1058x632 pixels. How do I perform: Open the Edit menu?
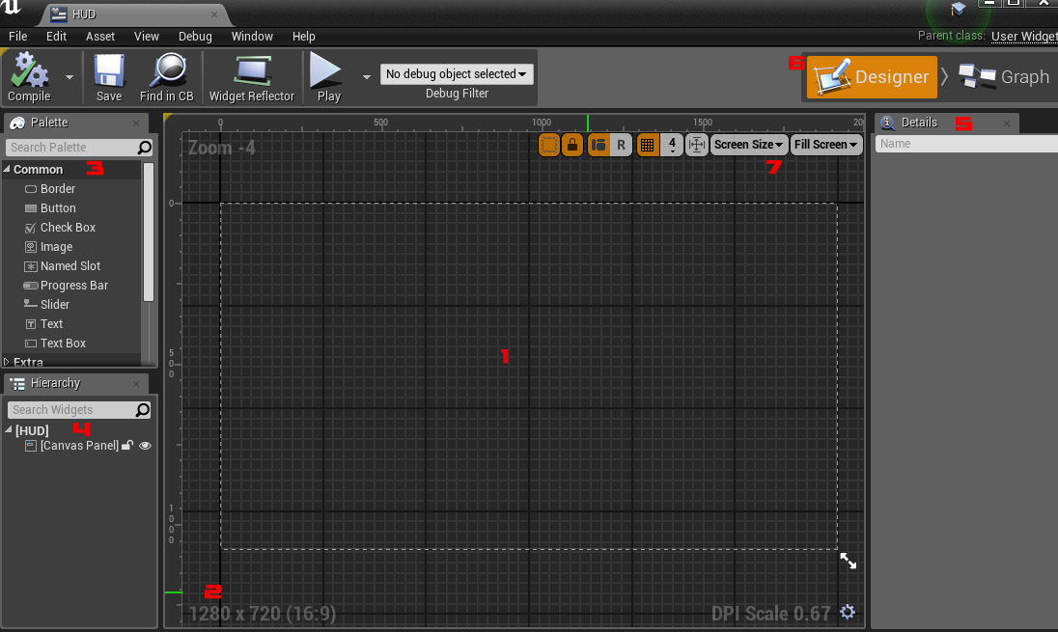[x=56, y=37]
